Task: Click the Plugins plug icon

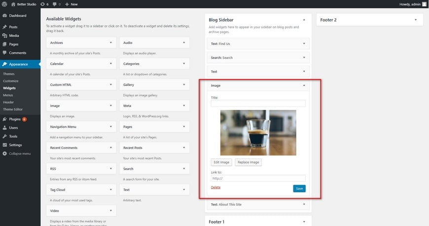Action: click(4, 119)
